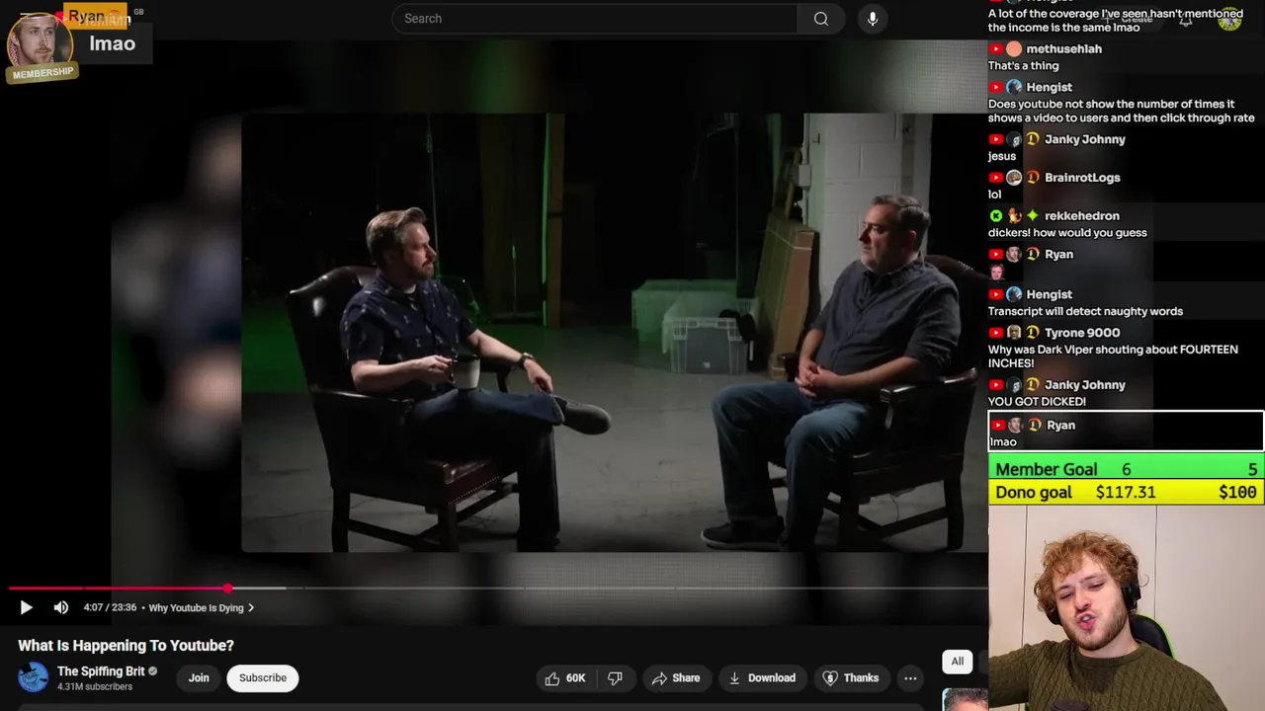1265x711 pixels.
Task: Open more actions three-dot menu
Action: pyautogui.click(x=910, y=678)
